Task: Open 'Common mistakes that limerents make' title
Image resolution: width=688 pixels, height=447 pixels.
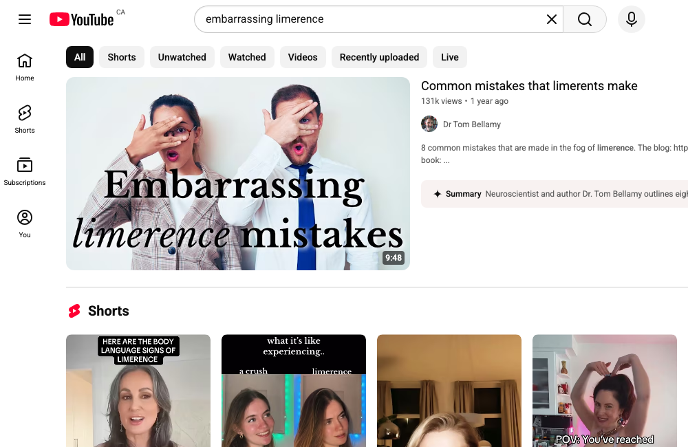Action: (x=529, y=86)
